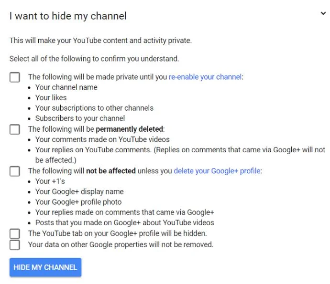Click the bold 'permanently deleted' text
330x284 pixels.
(130, 129)
